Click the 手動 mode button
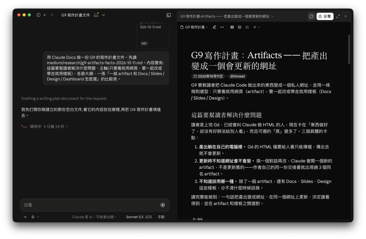The image size is (366, 239). coord(161,217)
